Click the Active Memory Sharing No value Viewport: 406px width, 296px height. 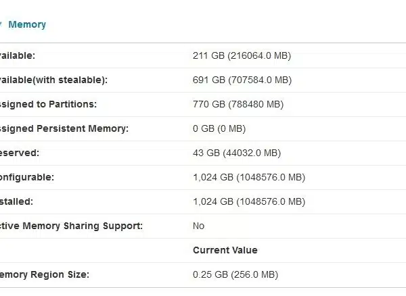point(198,226)
